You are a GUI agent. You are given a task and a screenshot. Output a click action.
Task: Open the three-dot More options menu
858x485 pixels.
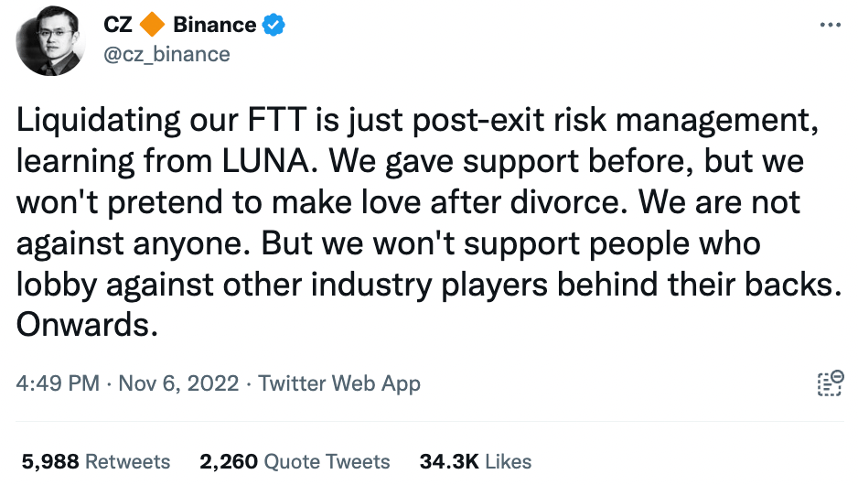[x=830, y=25]
